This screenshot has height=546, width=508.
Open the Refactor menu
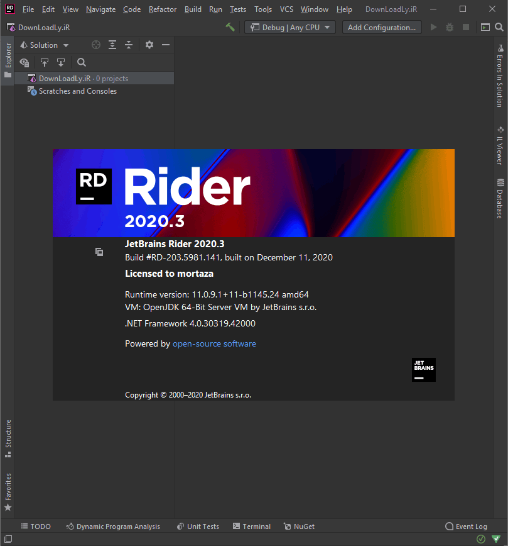163,9
